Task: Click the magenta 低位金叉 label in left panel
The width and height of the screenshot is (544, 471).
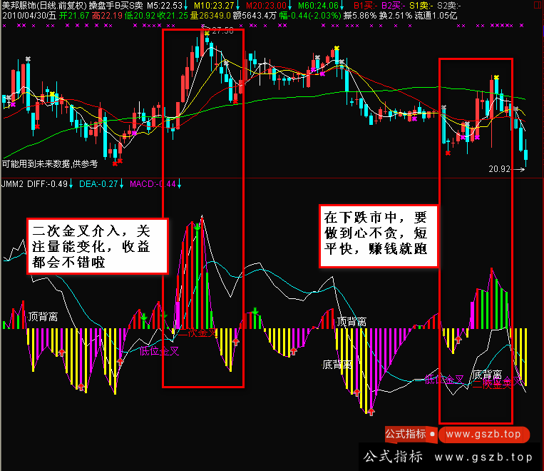Action: click(159, 350)
